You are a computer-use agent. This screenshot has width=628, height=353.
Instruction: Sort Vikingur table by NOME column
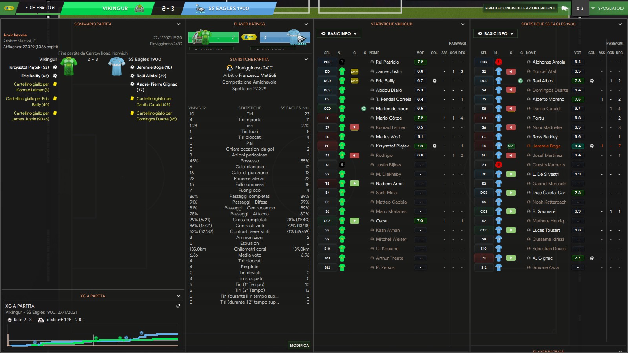[374, 53]
